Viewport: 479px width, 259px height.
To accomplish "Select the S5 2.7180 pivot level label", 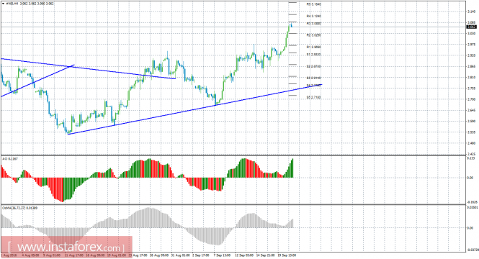I will click(x=314, y=97).
